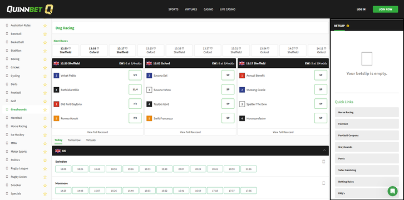This screenshot has height=200, width=404.
Task: Star the Basketball sport entry
Action: (45, 42)
